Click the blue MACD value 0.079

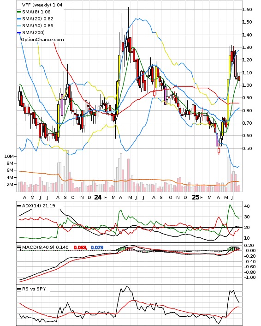click(97, 248)
